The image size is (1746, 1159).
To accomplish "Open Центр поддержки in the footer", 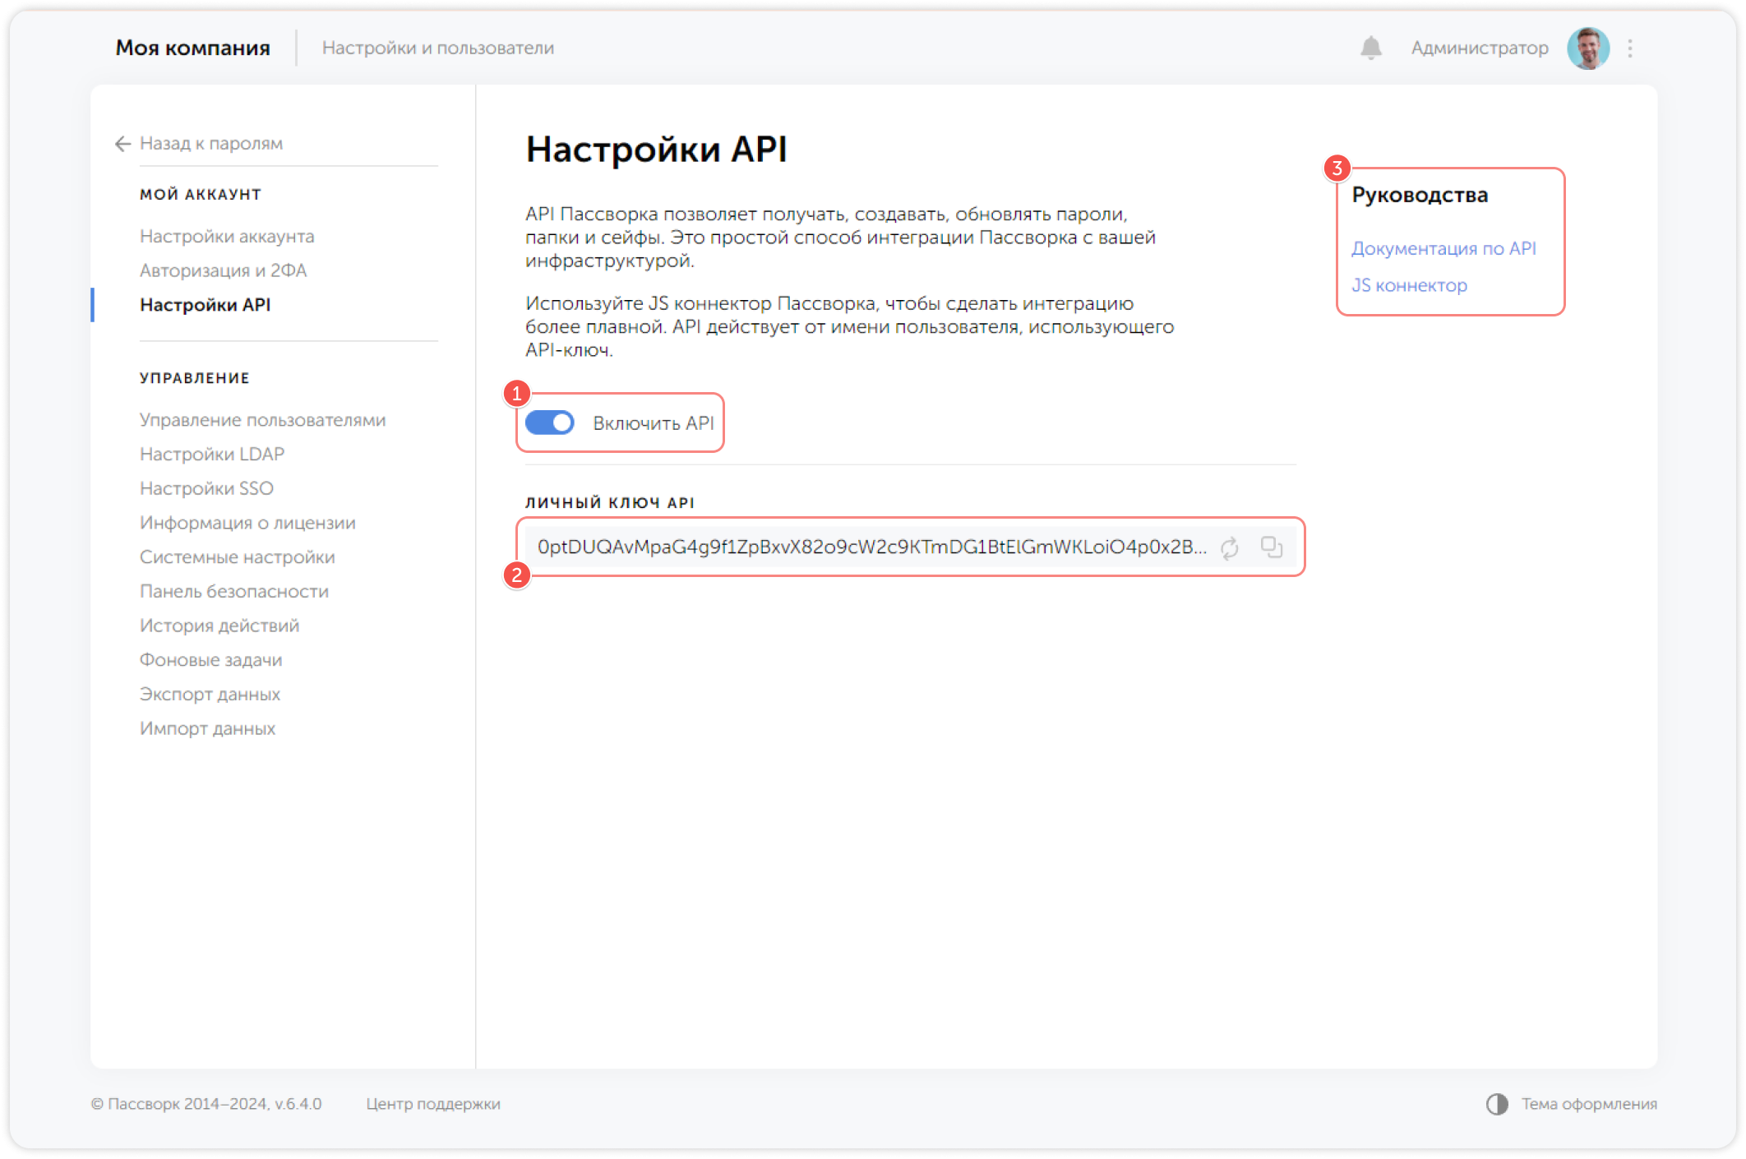I will pyautogui.click(x=433, y=1105).
